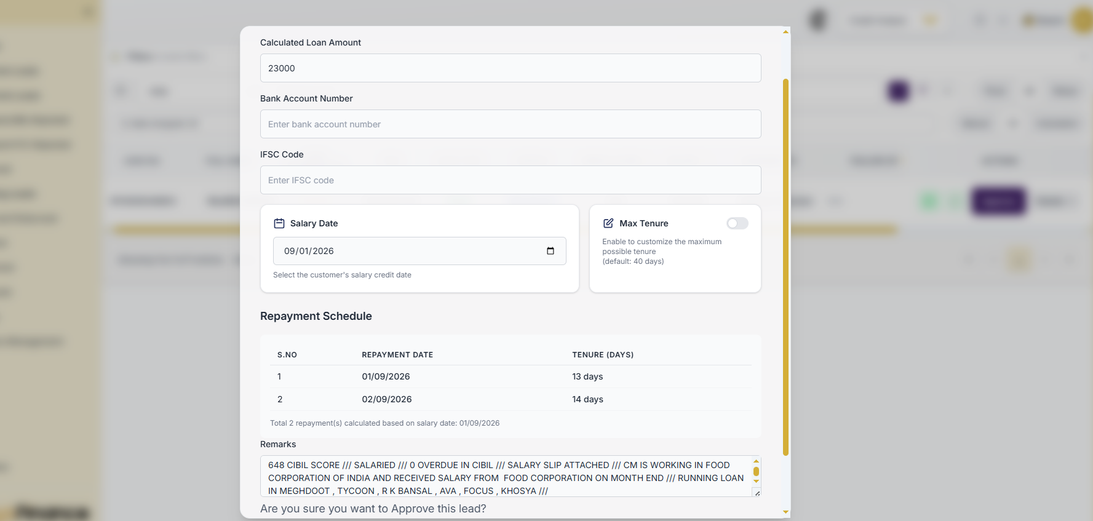Open the Salary Date calendar picker icon
1093x521 pixels.
tap(550, 251)
